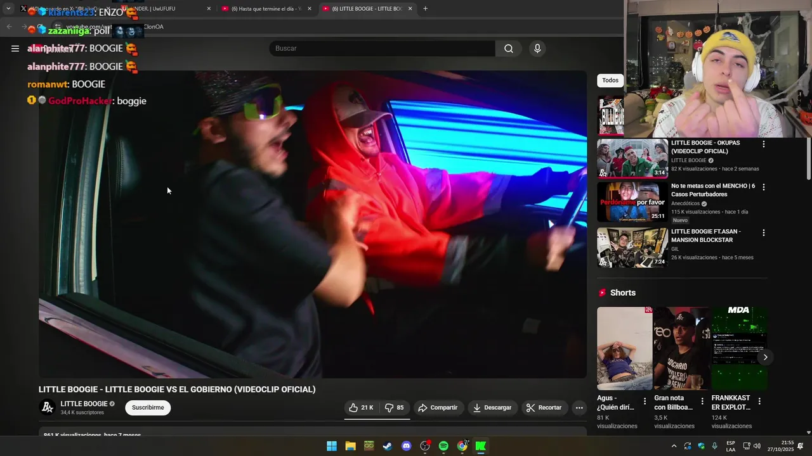Click the search magnifier button
The image size is (812, 456).
coord(509,48)
